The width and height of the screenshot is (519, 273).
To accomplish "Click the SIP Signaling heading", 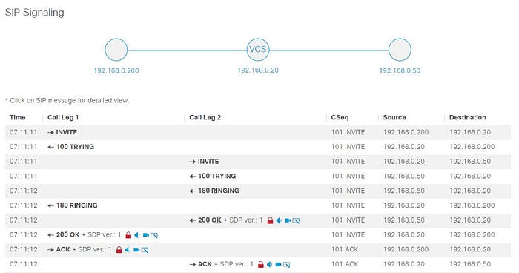I will 34,13.
